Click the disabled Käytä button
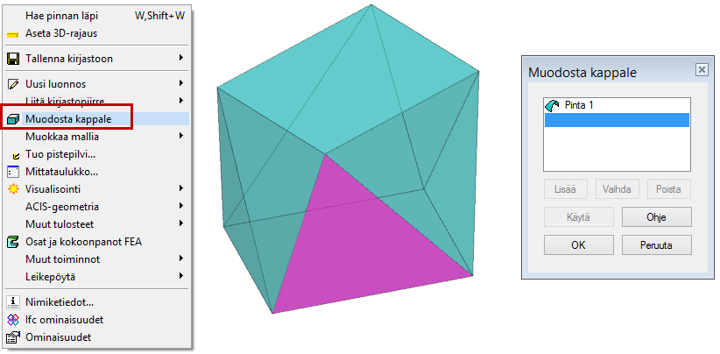This screenshot has height=354, width=720. 579,217
